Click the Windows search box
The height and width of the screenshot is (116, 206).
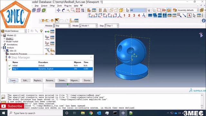point(35,113)
